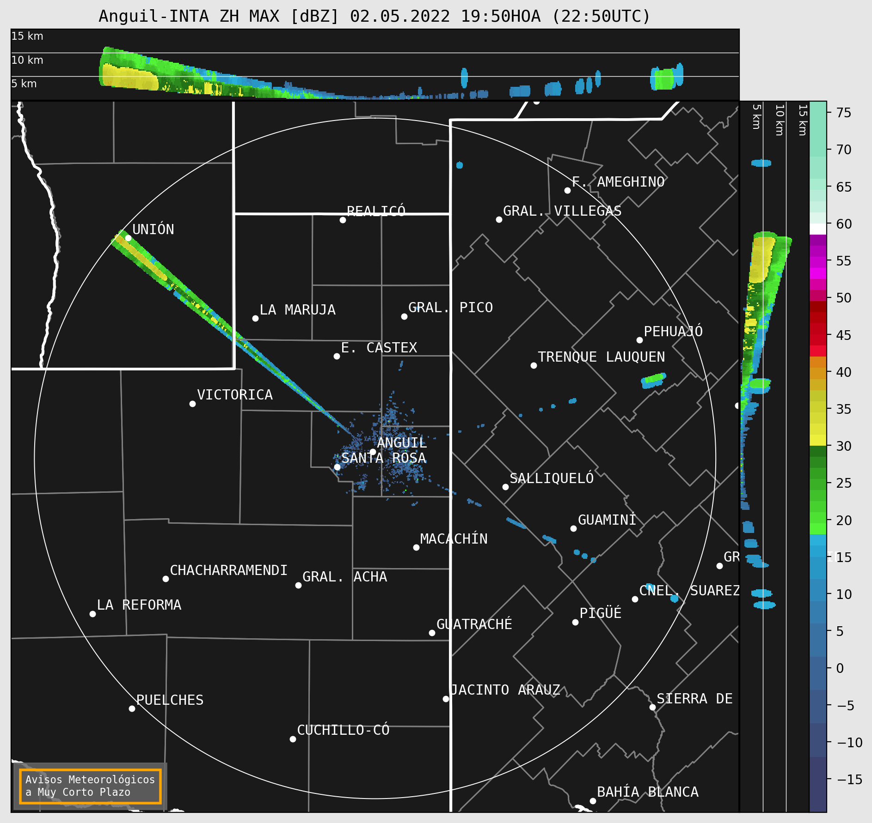The image size is (872, 823).
Task: Click the BAHÍA BLANCA label
Action: coord(648,792)
